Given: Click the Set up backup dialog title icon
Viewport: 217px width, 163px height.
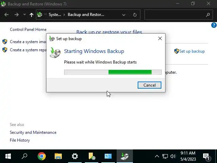Looking at the screenshot, I should click(52, 38).
